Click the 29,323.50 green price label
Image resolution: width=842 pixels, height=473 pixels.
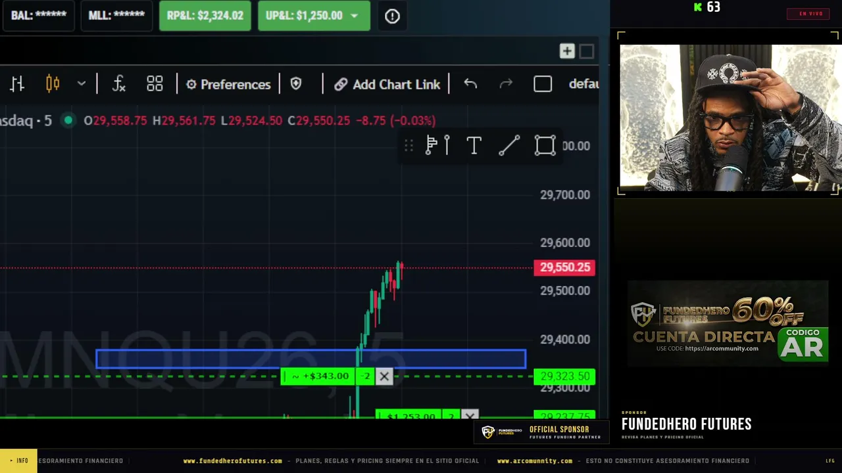pyautogui.click(x=564, y=376)
